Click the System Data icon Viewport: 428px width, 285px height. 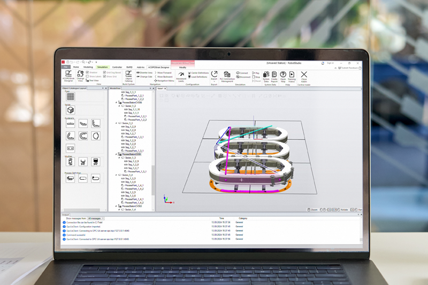pos(266,75)
